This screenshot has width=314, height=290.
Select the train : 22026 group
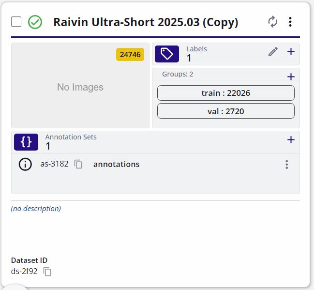[225, 93]
